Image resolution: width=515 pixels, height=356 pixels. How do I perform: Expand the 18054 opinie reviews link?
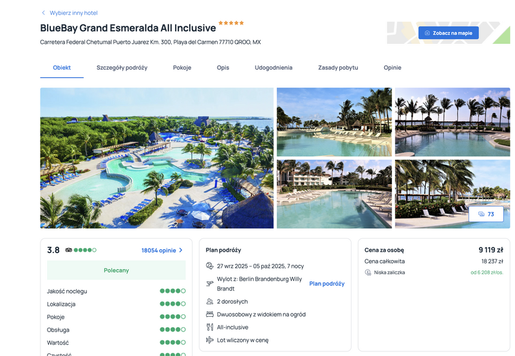(x=162, y=250)
